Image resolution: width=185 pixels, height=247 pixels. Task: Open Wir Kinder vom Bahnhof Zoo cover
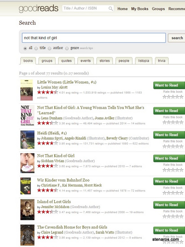[x=26, y=186]
